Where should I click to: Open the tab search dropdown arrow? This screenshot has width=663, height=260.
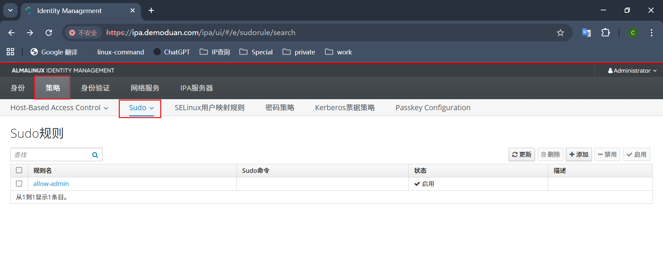10,11
